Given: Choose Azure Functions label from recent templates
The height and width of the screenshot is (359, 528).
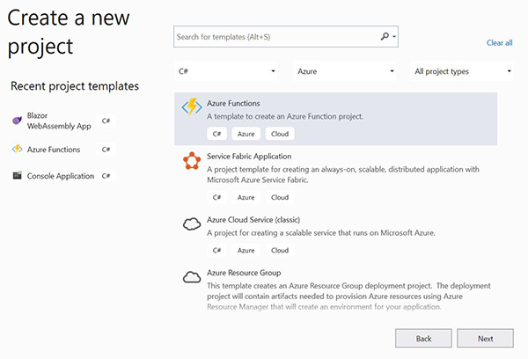Looking at the screenshot, I should tap(54, 150).
